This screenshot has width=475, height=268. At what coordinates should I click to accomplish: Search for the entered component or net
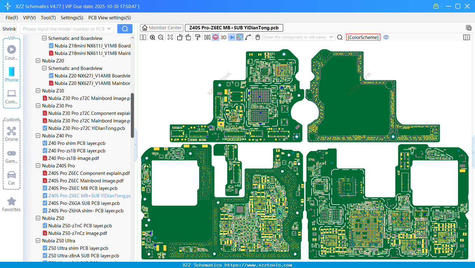pyautogui.click(x=340, y=37)
